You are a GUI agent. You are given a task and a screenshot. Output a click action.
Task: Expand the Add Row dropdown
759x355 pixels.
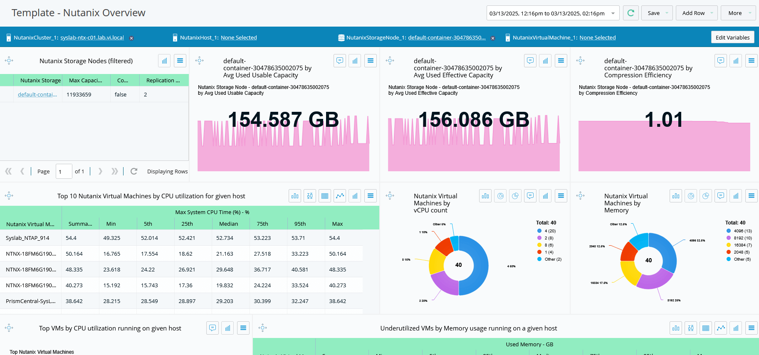pyautogui.click(x=712, y=13)
